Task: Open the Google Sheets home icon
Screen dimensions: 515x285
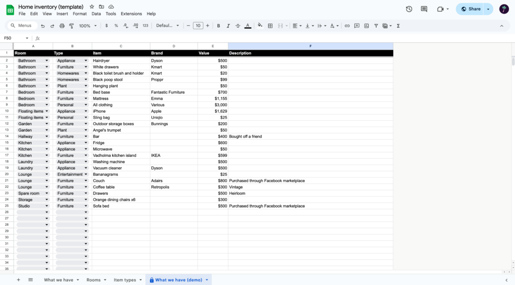Action: (x=10, y=10)
